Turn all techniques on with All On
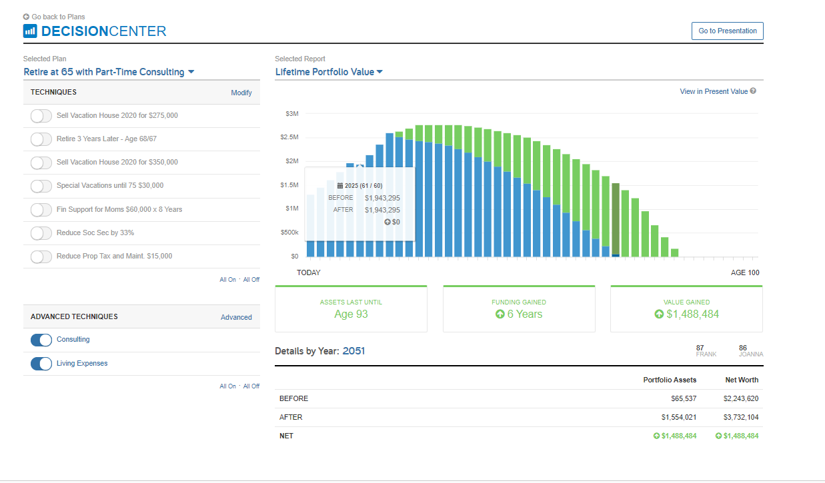Image resolution: width=825 pixels, height=483 pixels. click(x=227, y=280)
